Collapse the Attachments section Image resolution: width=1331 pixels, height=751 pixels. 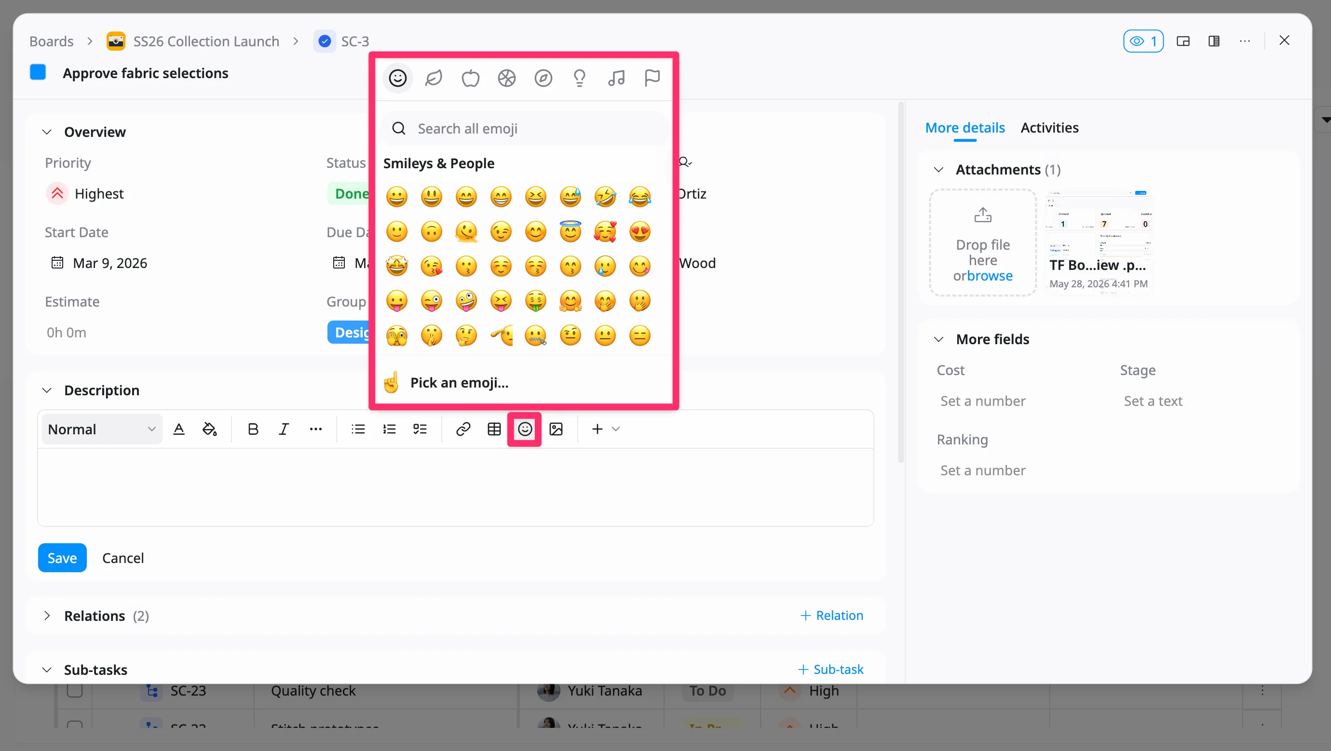click(x=939, y=170)
